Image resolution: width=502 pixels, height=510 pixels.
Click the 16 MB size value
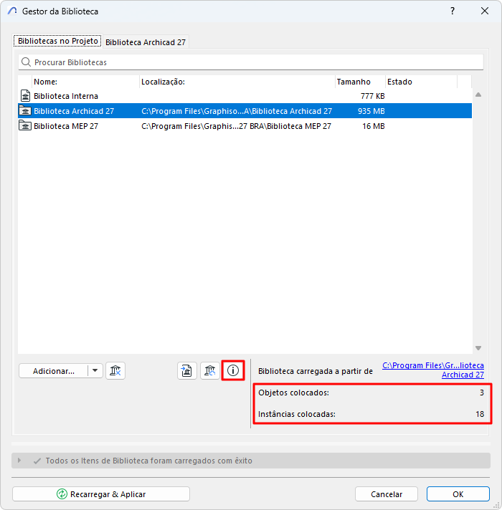pyautogui.click(x=374, y=126)
